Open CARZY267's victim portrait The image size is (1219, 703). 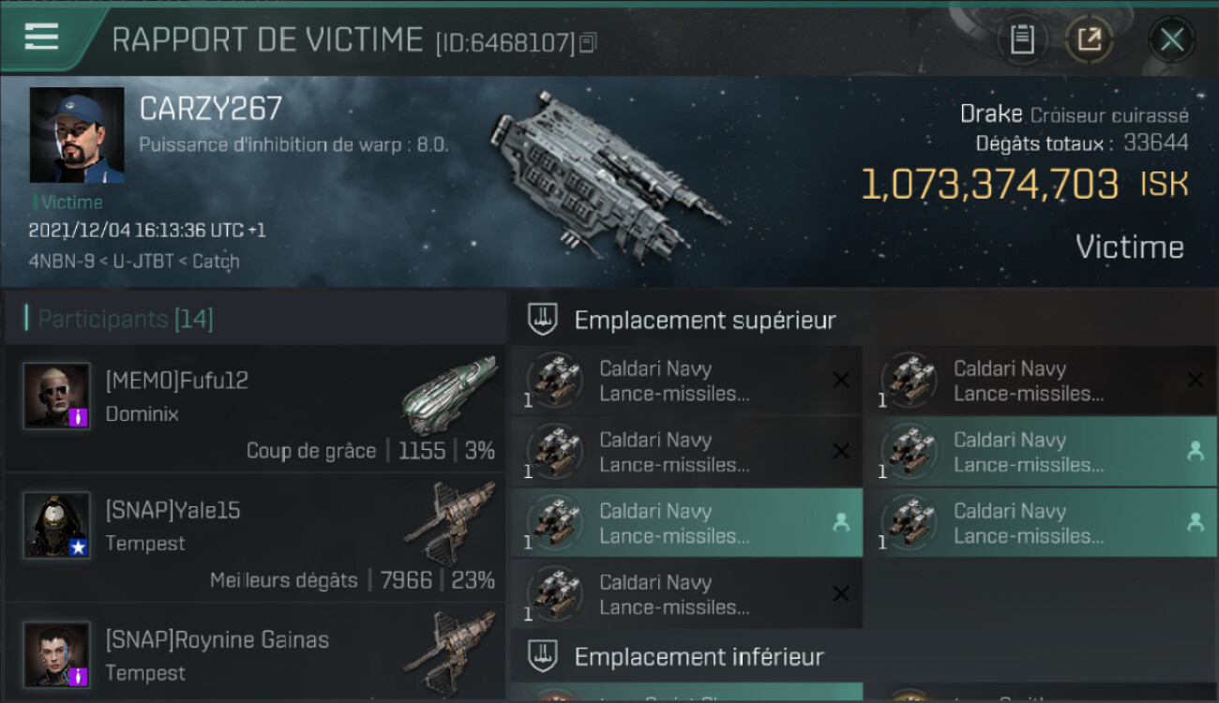coord(77,135)
